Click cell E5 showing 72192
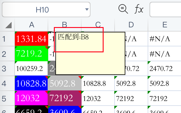This screenshot has width=181, height=113. [x=165, y=98]
